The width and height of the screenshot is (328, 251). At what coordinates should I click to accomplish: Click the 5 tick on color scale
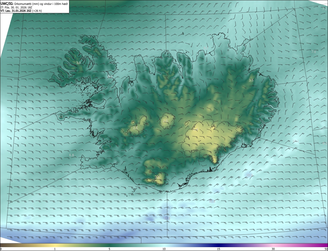pos(109,249)
